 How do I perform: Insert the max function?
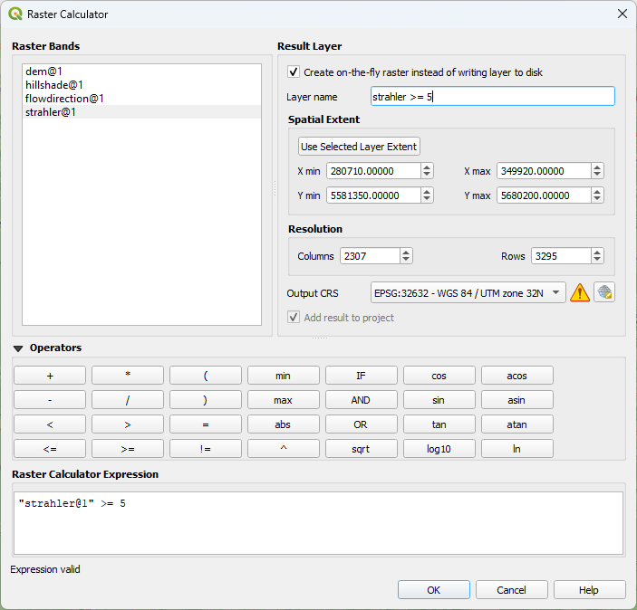point(283,400)
